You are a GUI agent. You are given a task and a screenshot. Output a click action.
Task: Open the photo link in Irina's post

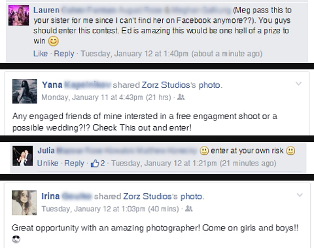(x=191, y=196)
